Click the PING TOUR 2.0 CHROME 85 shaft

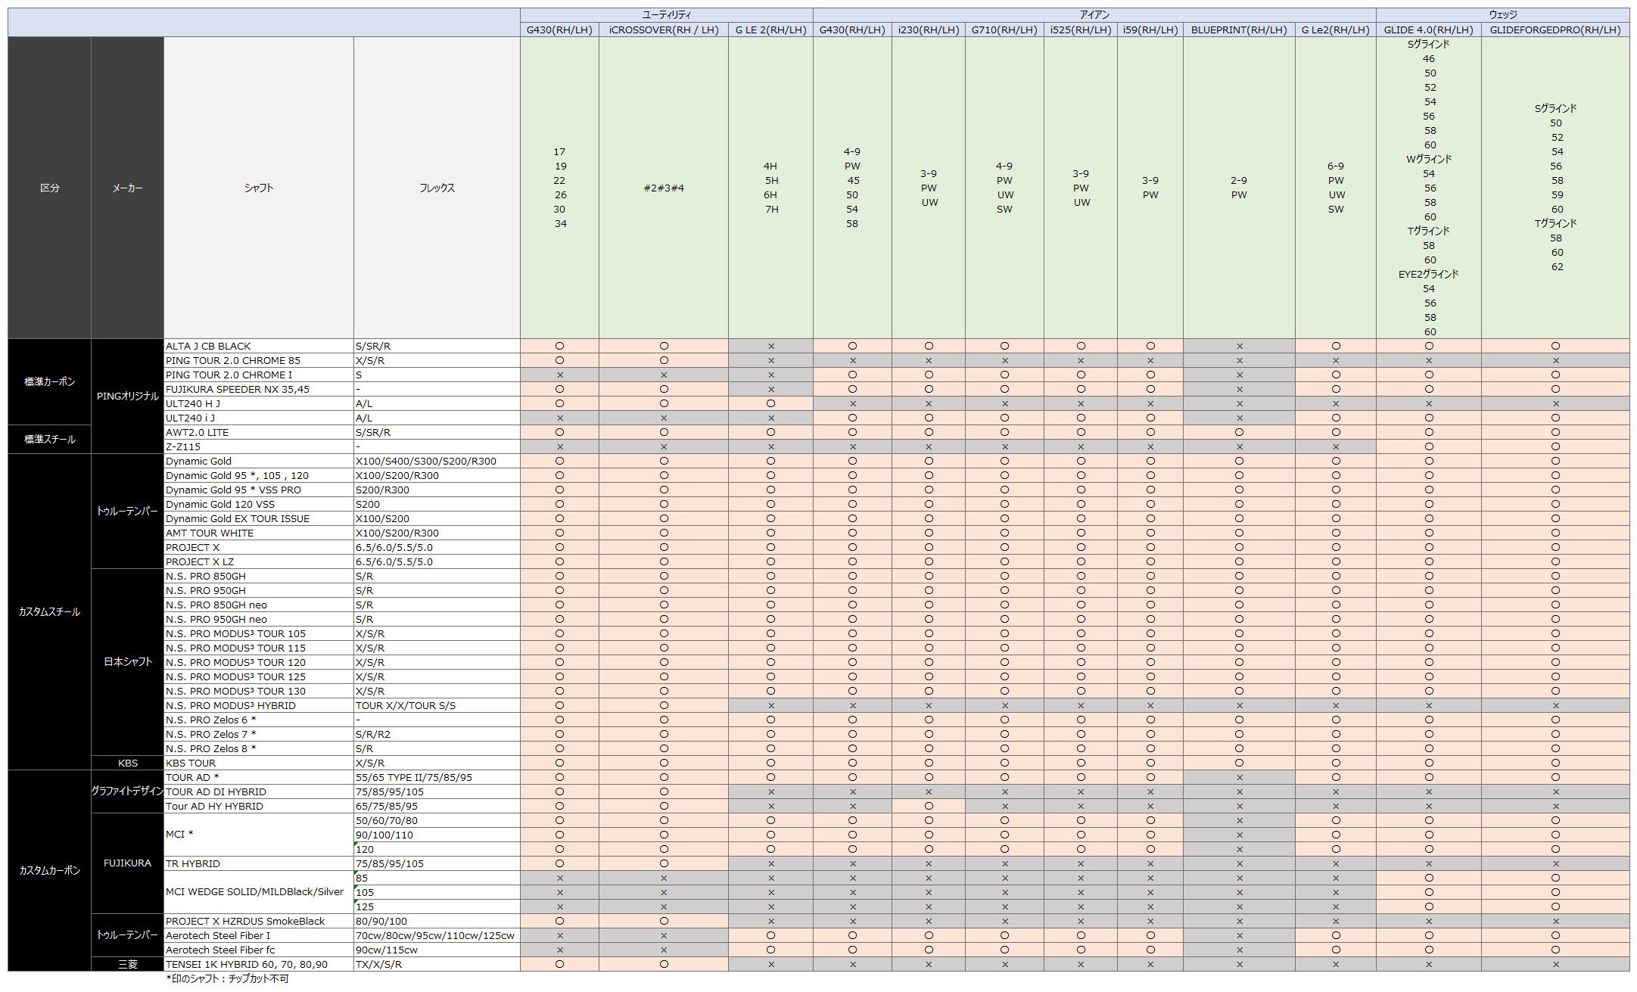259,360
